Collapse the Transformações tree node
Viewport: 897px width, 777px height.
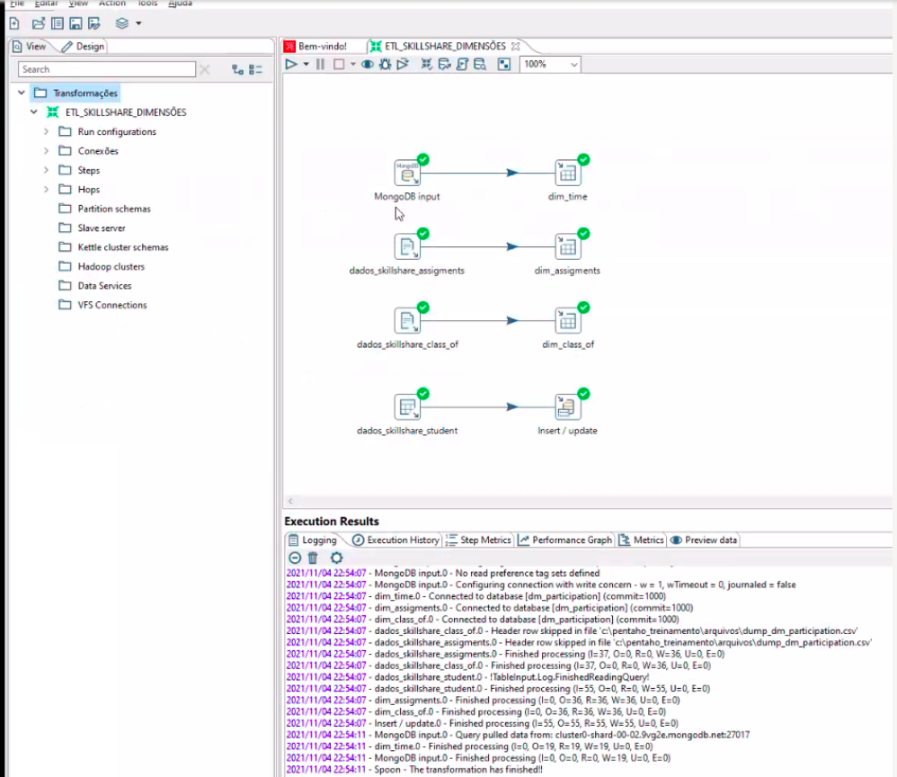(22, 93)
